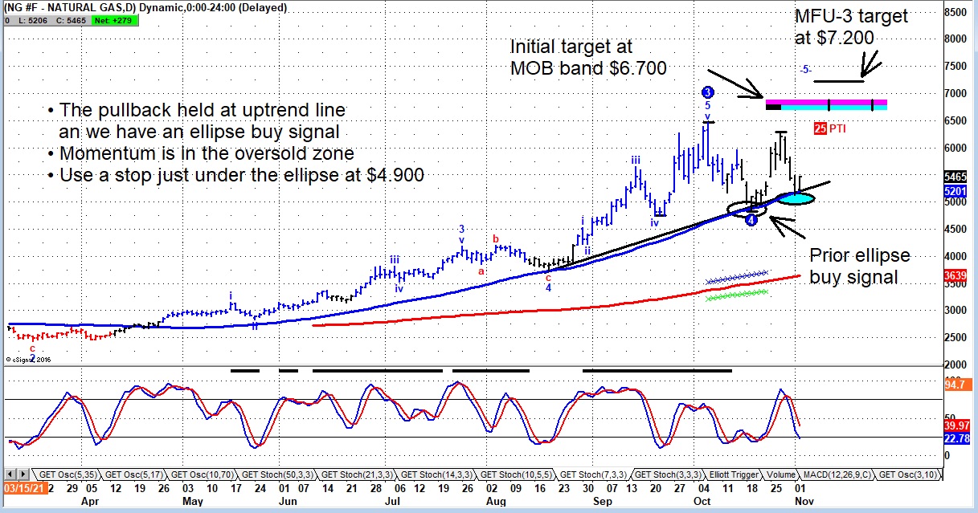The width and height of the screenshot is (978, 513).
Task: Click the circled wave 4 label
Action: 750,219
